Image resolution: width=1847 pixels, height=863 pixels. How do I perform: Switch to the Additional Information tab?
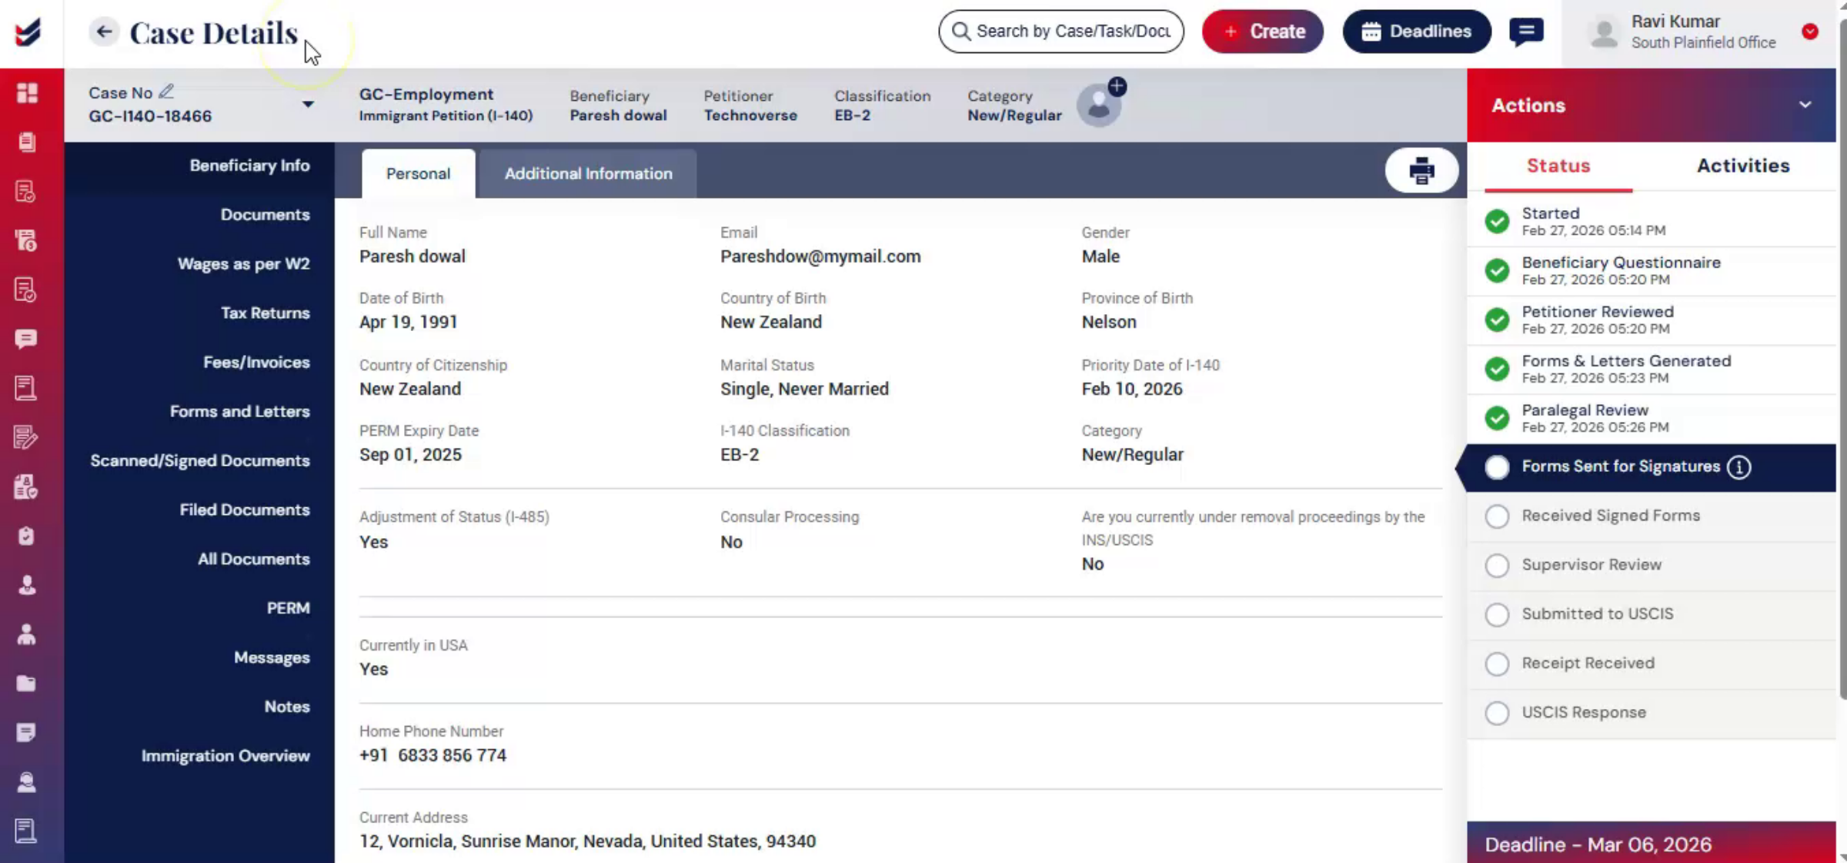point(588,173)
